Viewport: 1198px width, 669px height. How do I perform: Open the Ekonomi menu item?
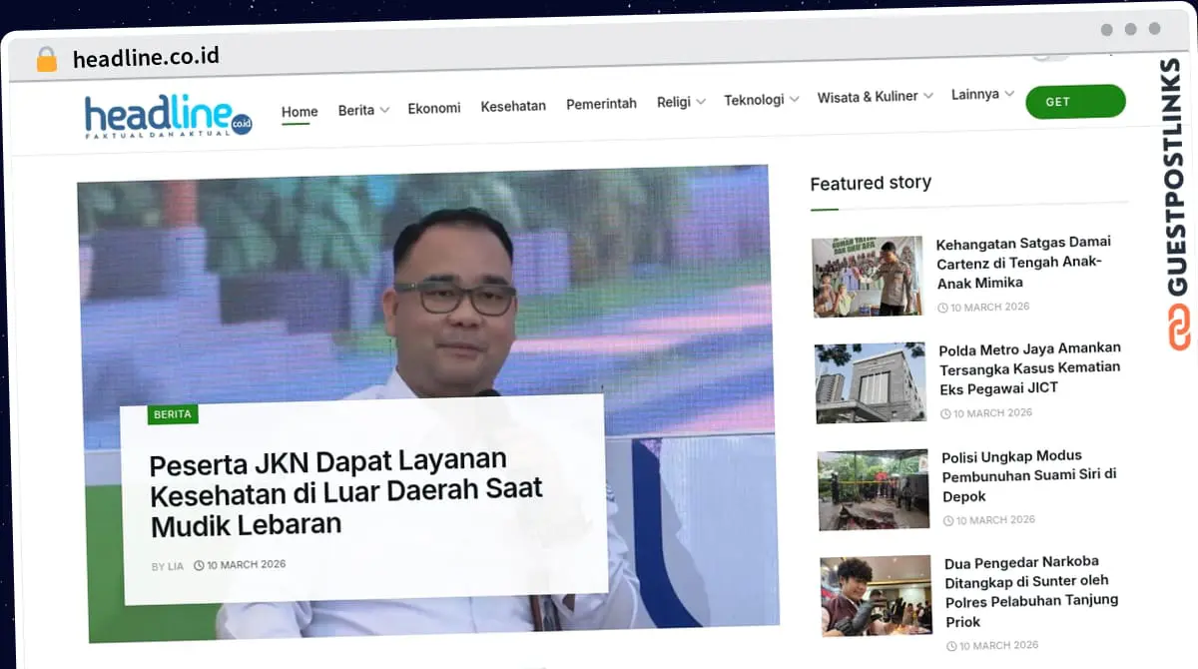(x=434, y=108)
